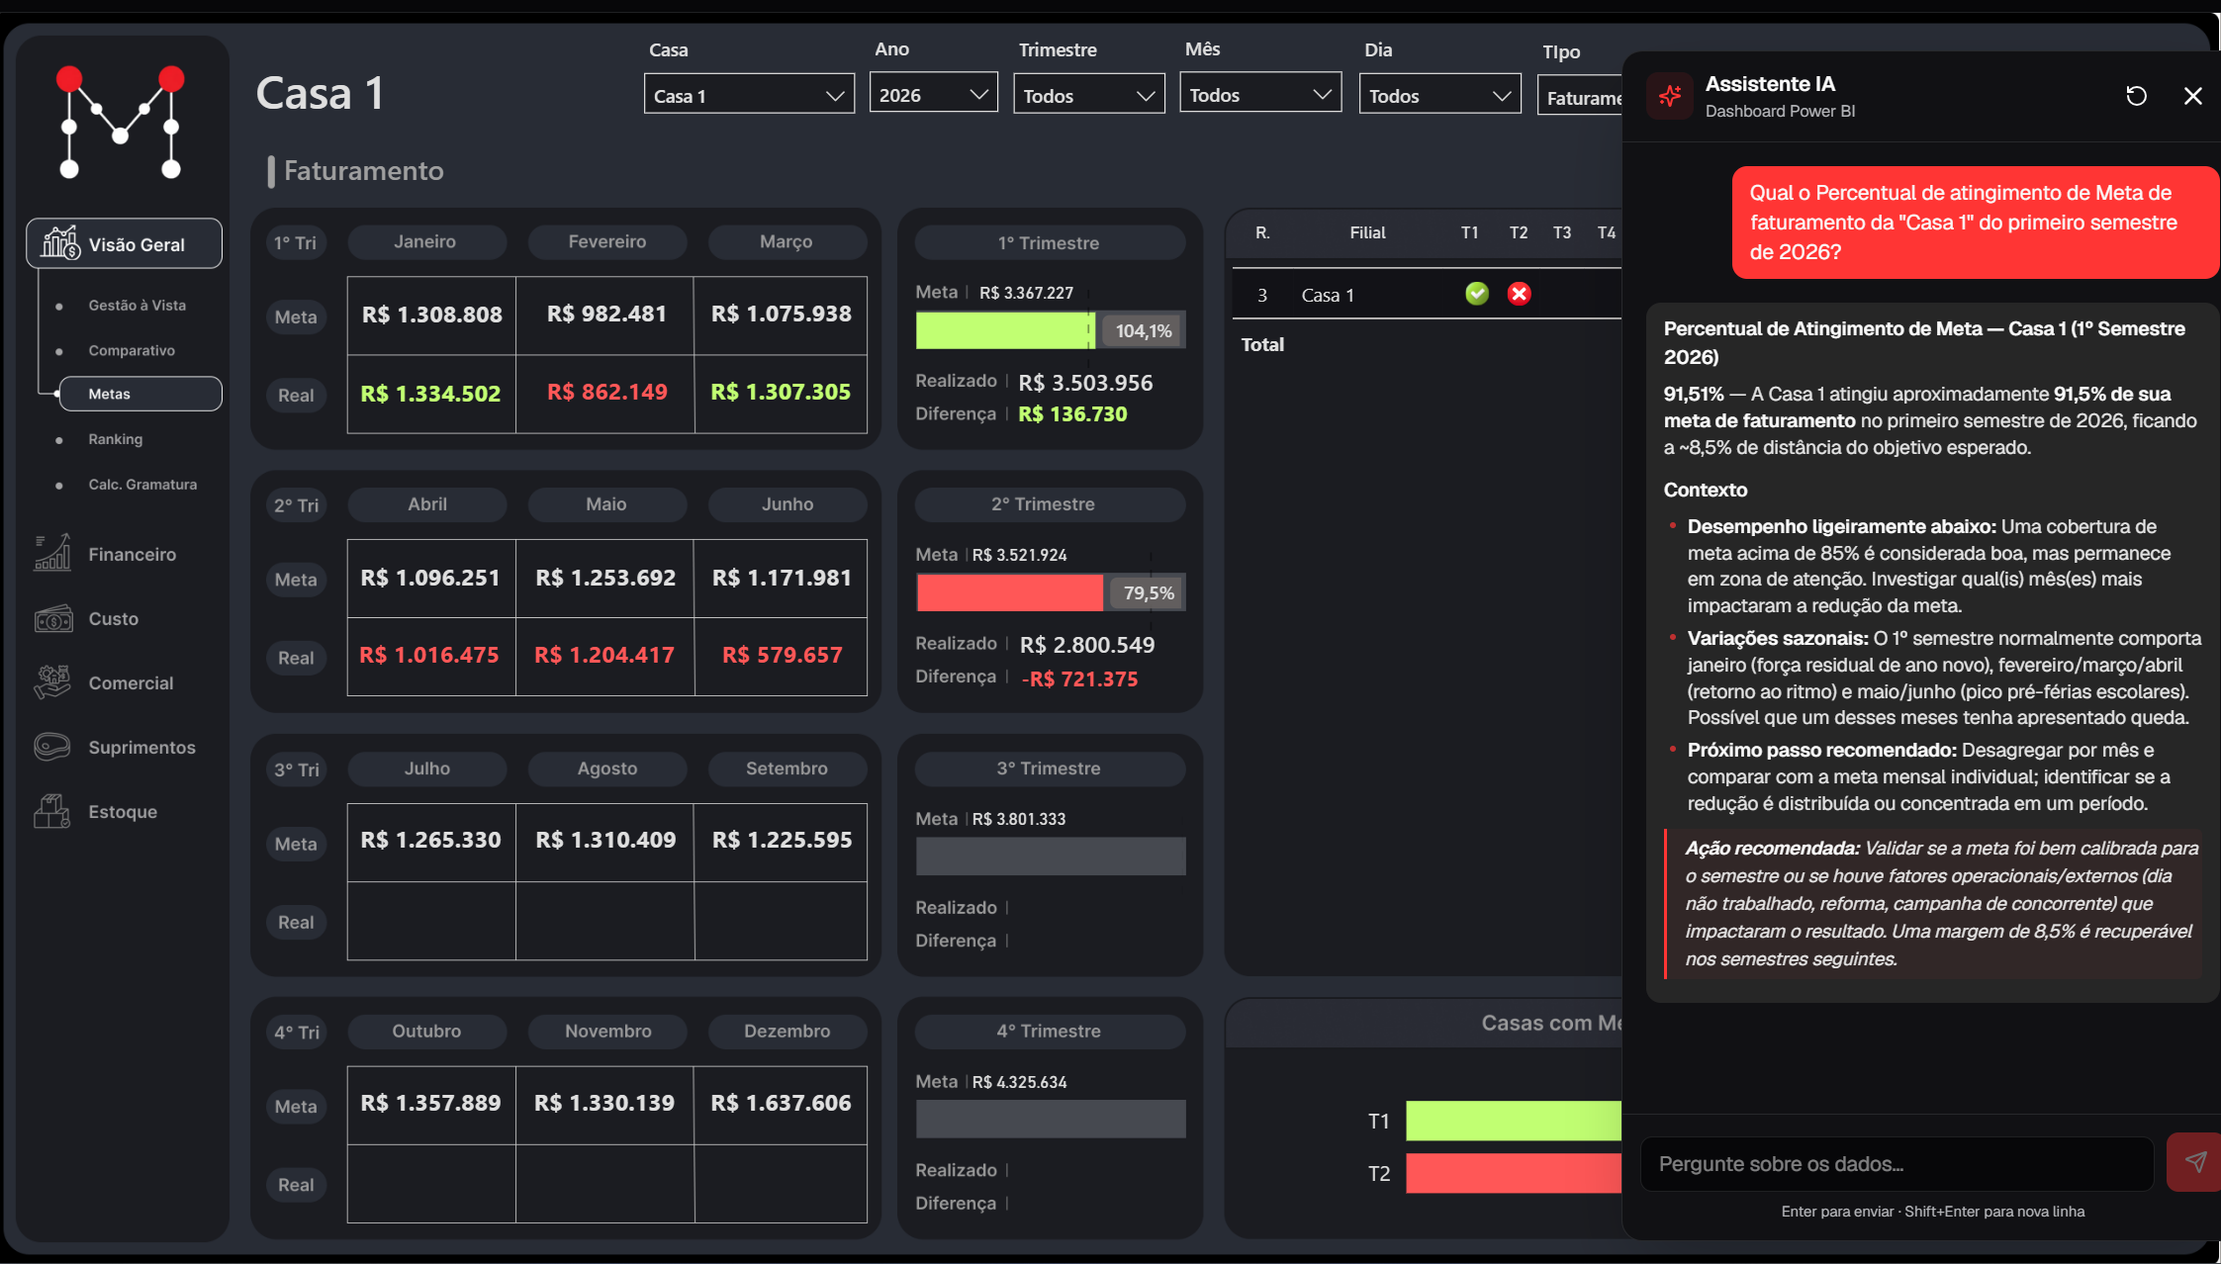
Task: Click the green check for Casa 1 T1
Action: tap(1476, 294)
